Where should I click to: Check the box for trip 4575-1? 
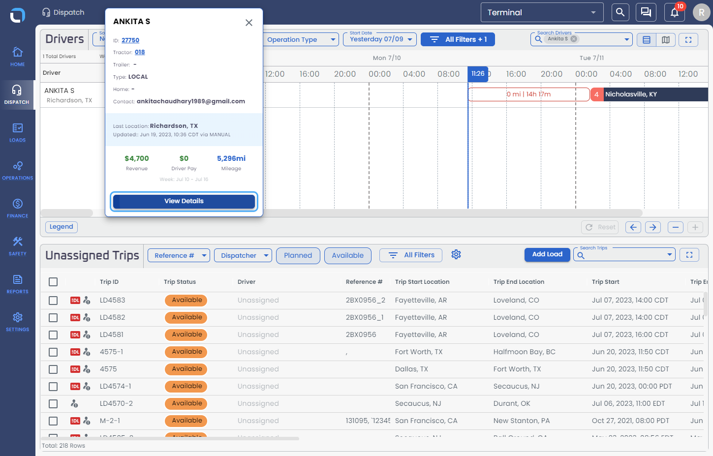pos(53,352)
